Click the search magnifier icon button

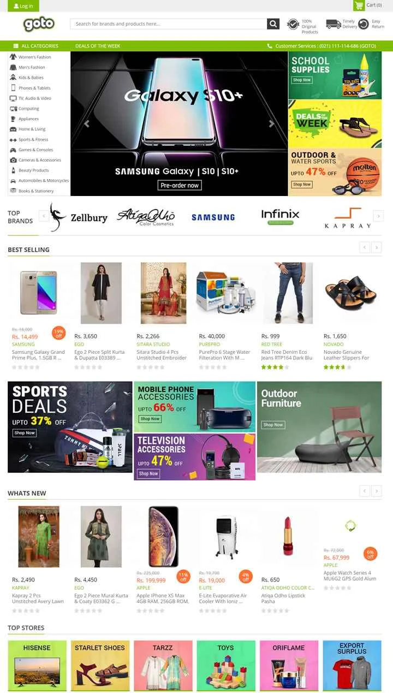[273, 23]
